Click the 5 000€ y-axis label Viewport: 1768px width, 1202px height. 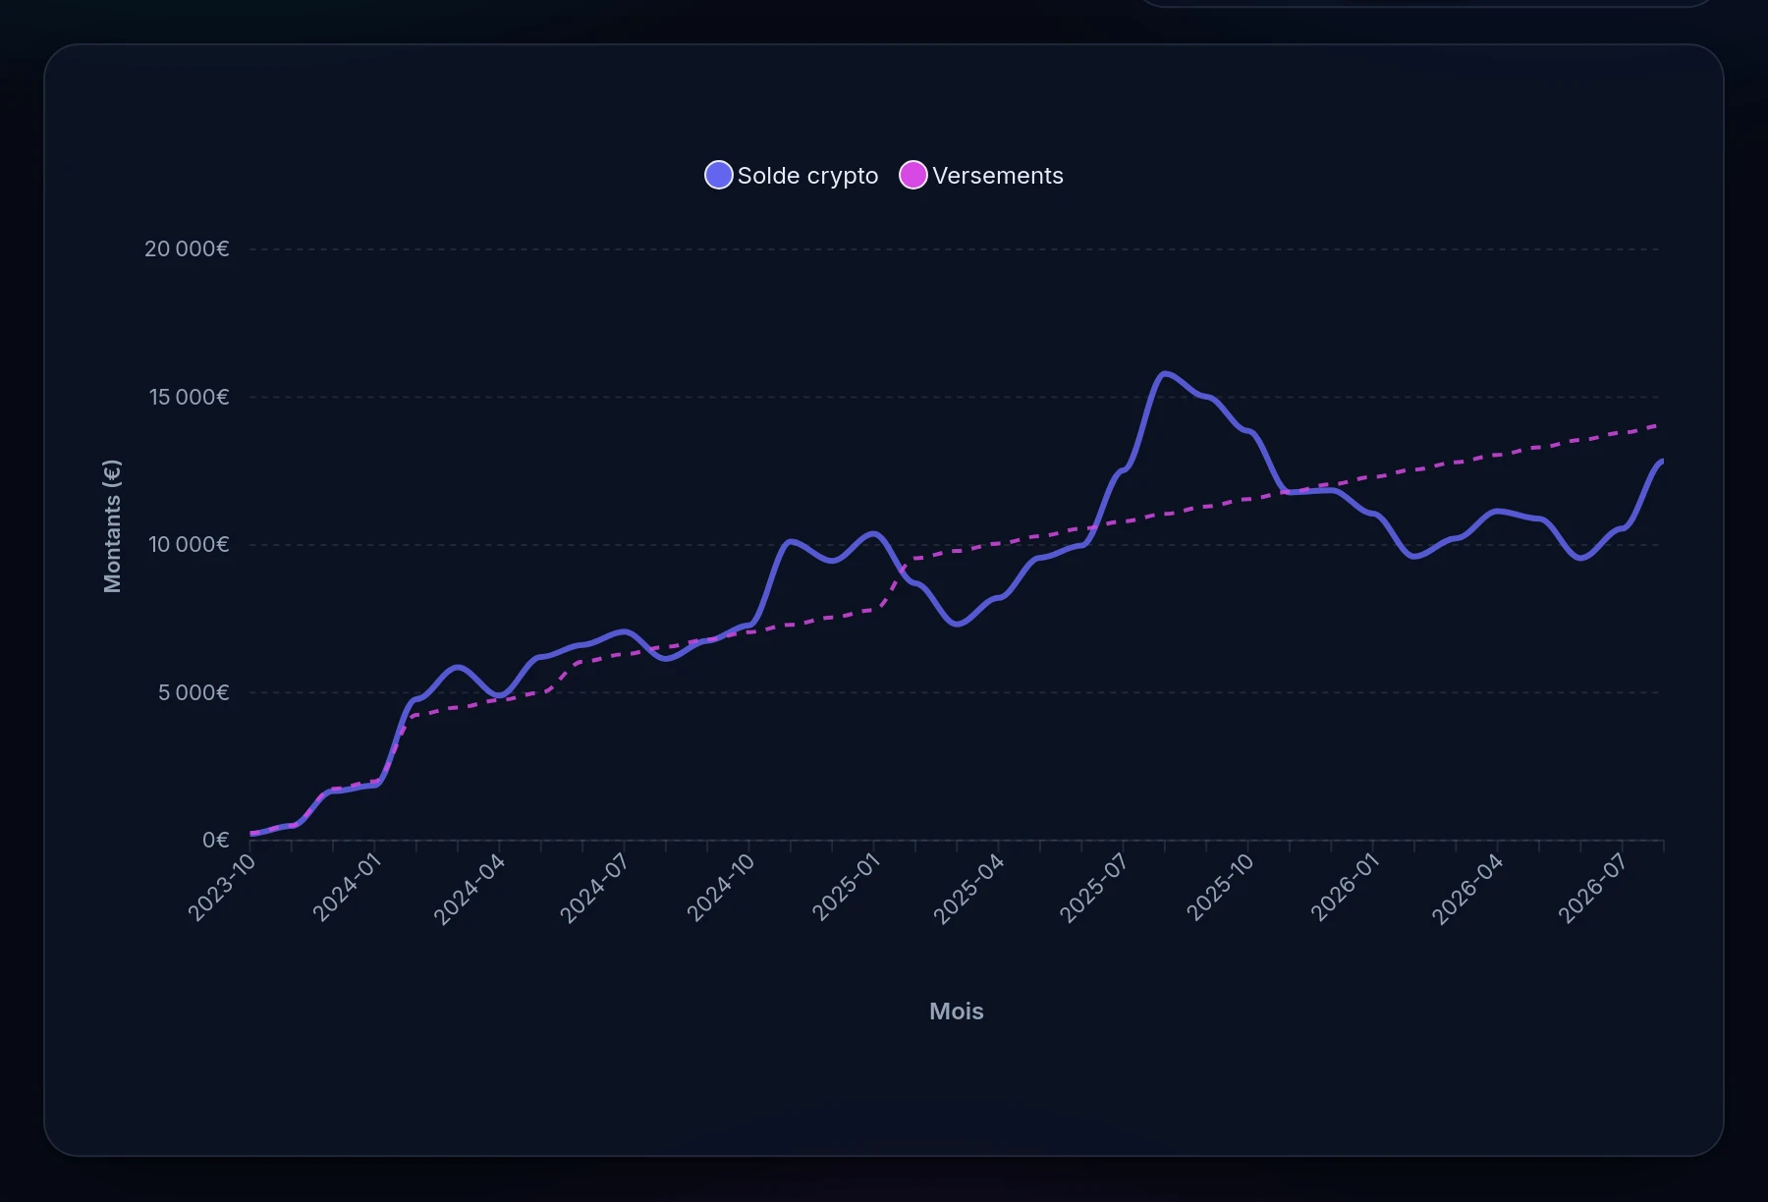(x=193, y=693)
